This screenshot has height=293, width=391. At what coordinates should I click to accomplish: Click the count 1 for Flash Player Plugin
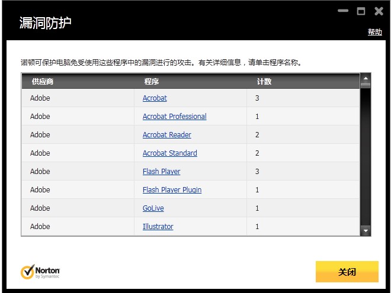click(x=257, y=190)
